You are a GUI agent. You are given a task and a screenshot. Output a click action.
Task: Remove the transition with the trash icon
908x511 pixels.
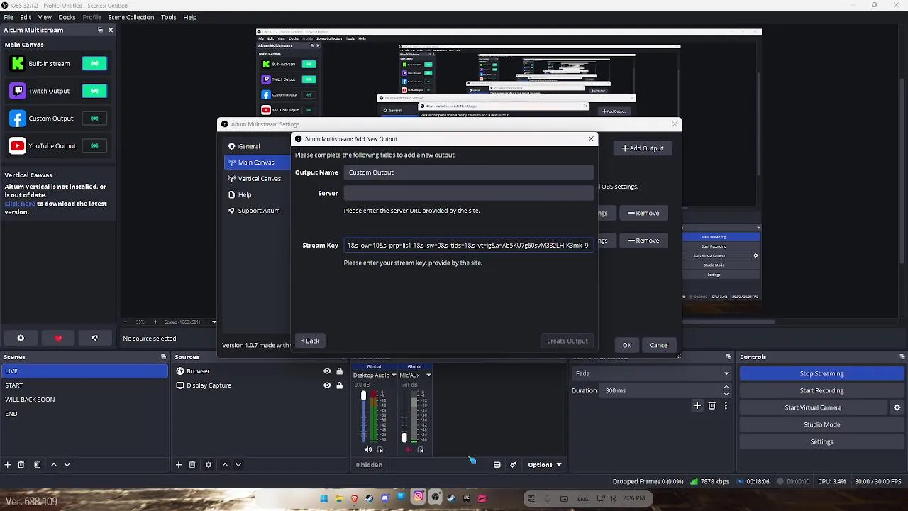point(712,406)
